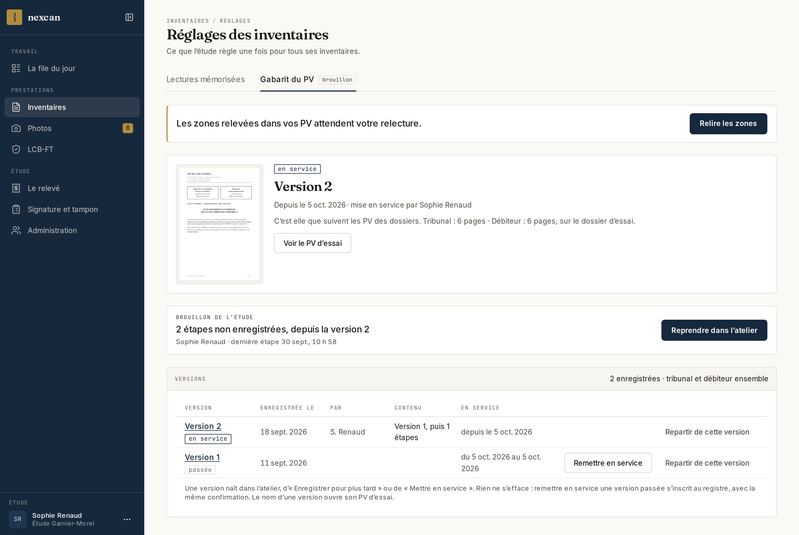This screenshot has width=799, height=535.
Task: Click the brouillon badge on the tab
Action: click(x=337, y=80)
